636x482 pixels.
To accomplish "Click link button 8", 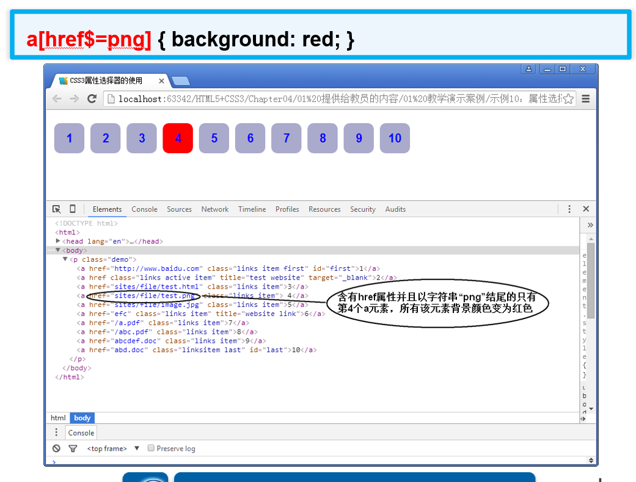I will [323, 138].
